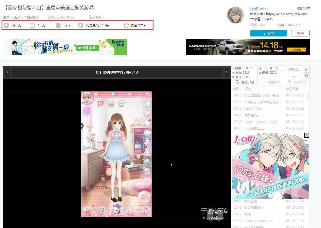Click the 主线PLAY bunny icon in game
Viewport: 321px width, 228px height.
116,210
